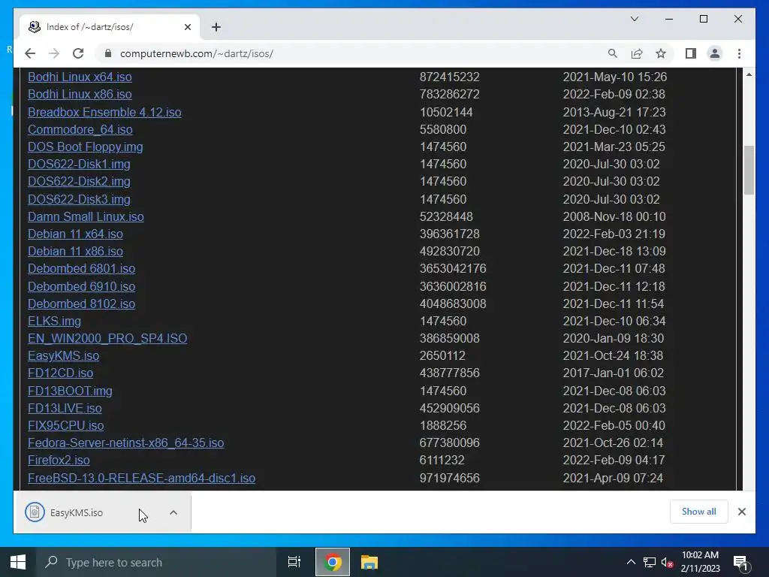
Task: Click date 2008-Nov-18 00:10
Action: (x=614, y=217)
